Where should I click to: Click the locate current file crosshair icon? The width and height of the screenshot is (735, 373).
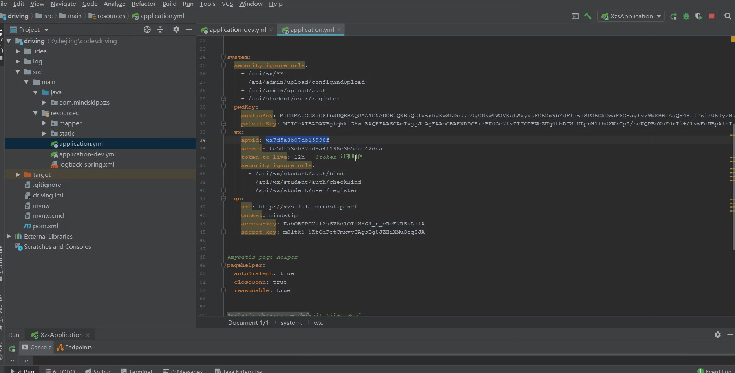pyautogui.click(x=147, y=29)
